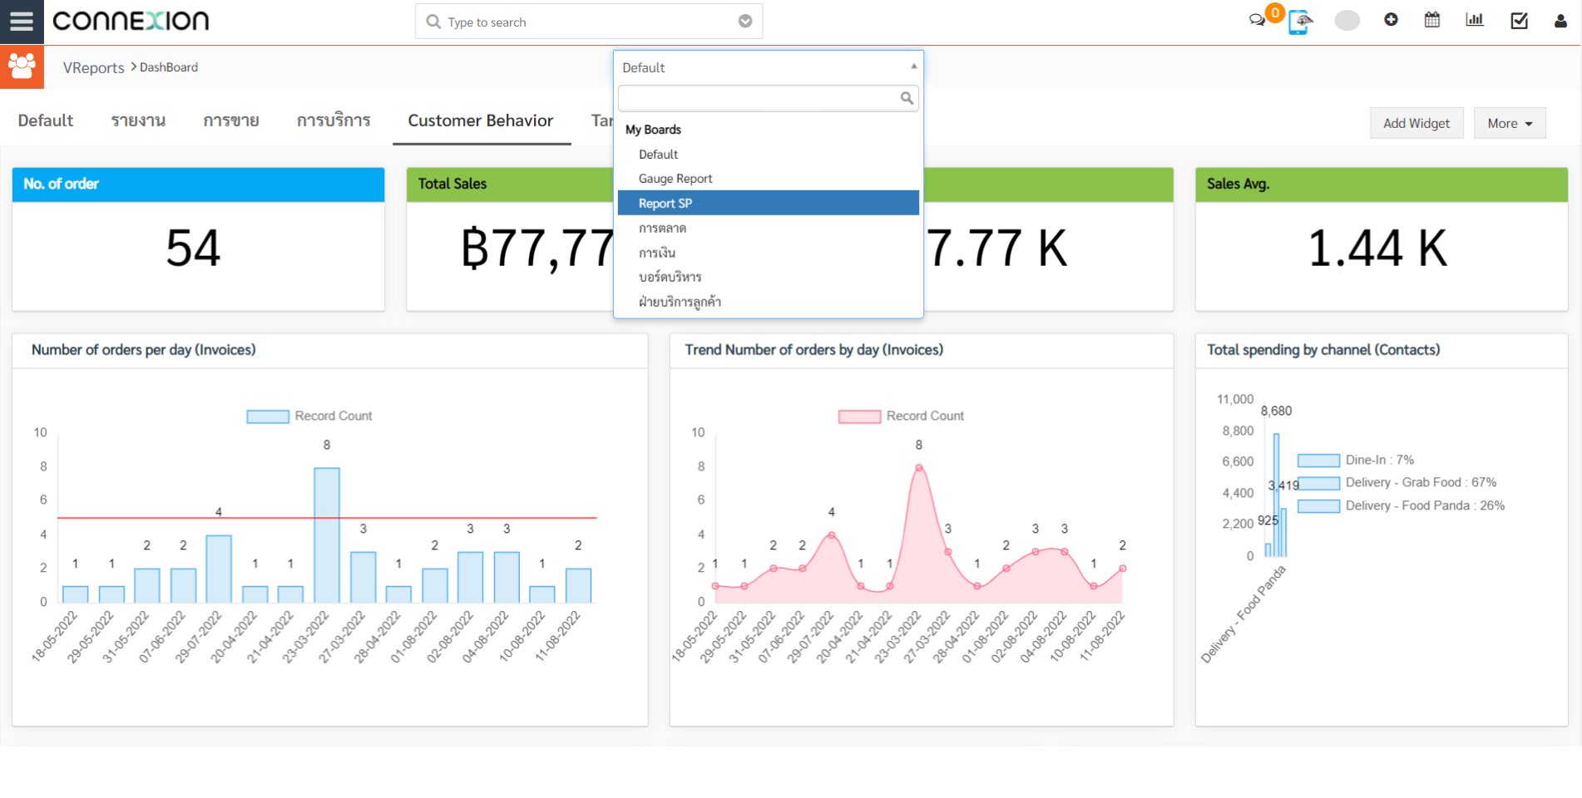Collapse the Default board selector dropdown
This screenshot has height=798, width=1582.
tap(768, 67)
